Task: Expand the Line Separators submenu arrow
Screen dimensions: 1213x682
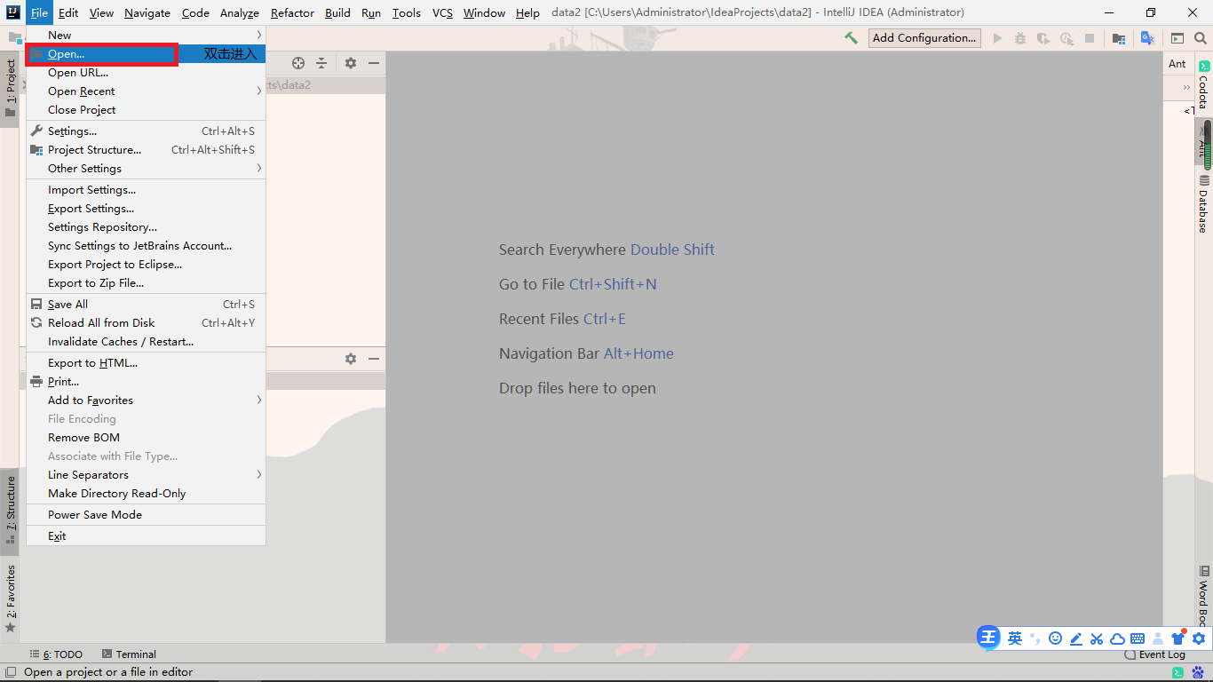Action: coord(259,475)
